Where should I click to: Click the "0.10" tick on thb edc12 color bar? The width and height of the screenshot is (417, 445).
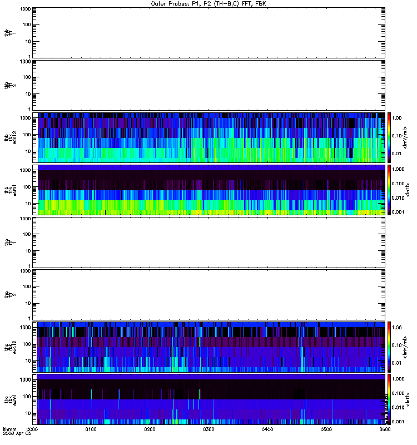coord(396,136)
